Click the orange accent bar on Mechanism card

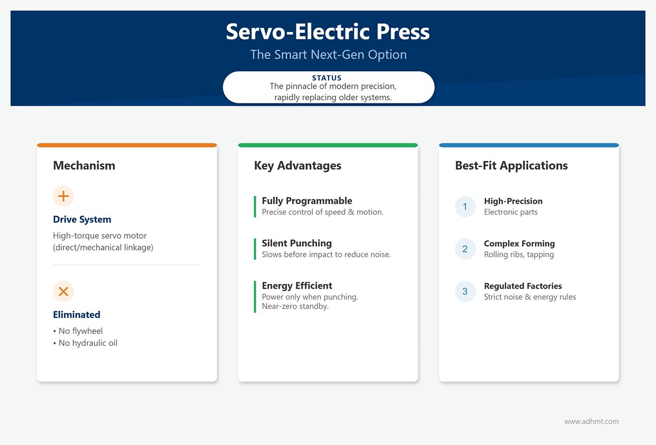(126, 145)
